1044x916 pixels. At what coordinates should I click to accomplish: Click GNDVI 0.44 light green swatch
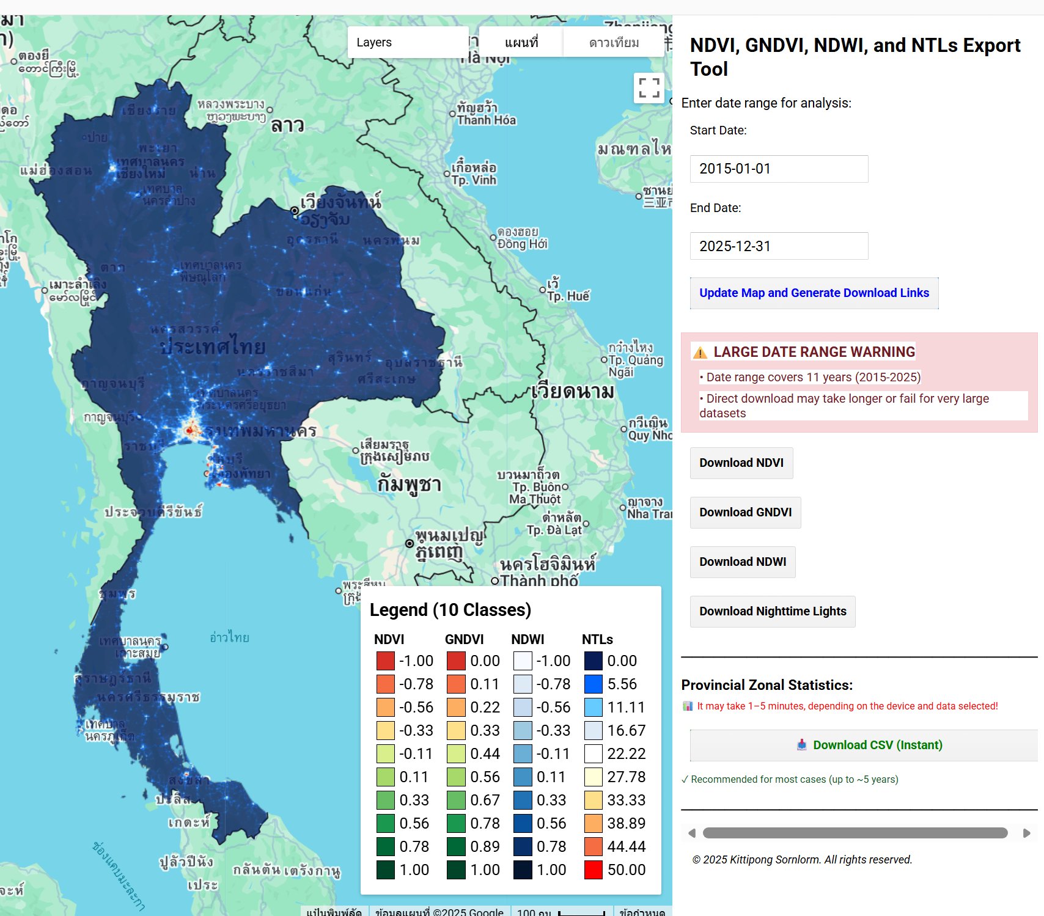click(x=456, y=754)
